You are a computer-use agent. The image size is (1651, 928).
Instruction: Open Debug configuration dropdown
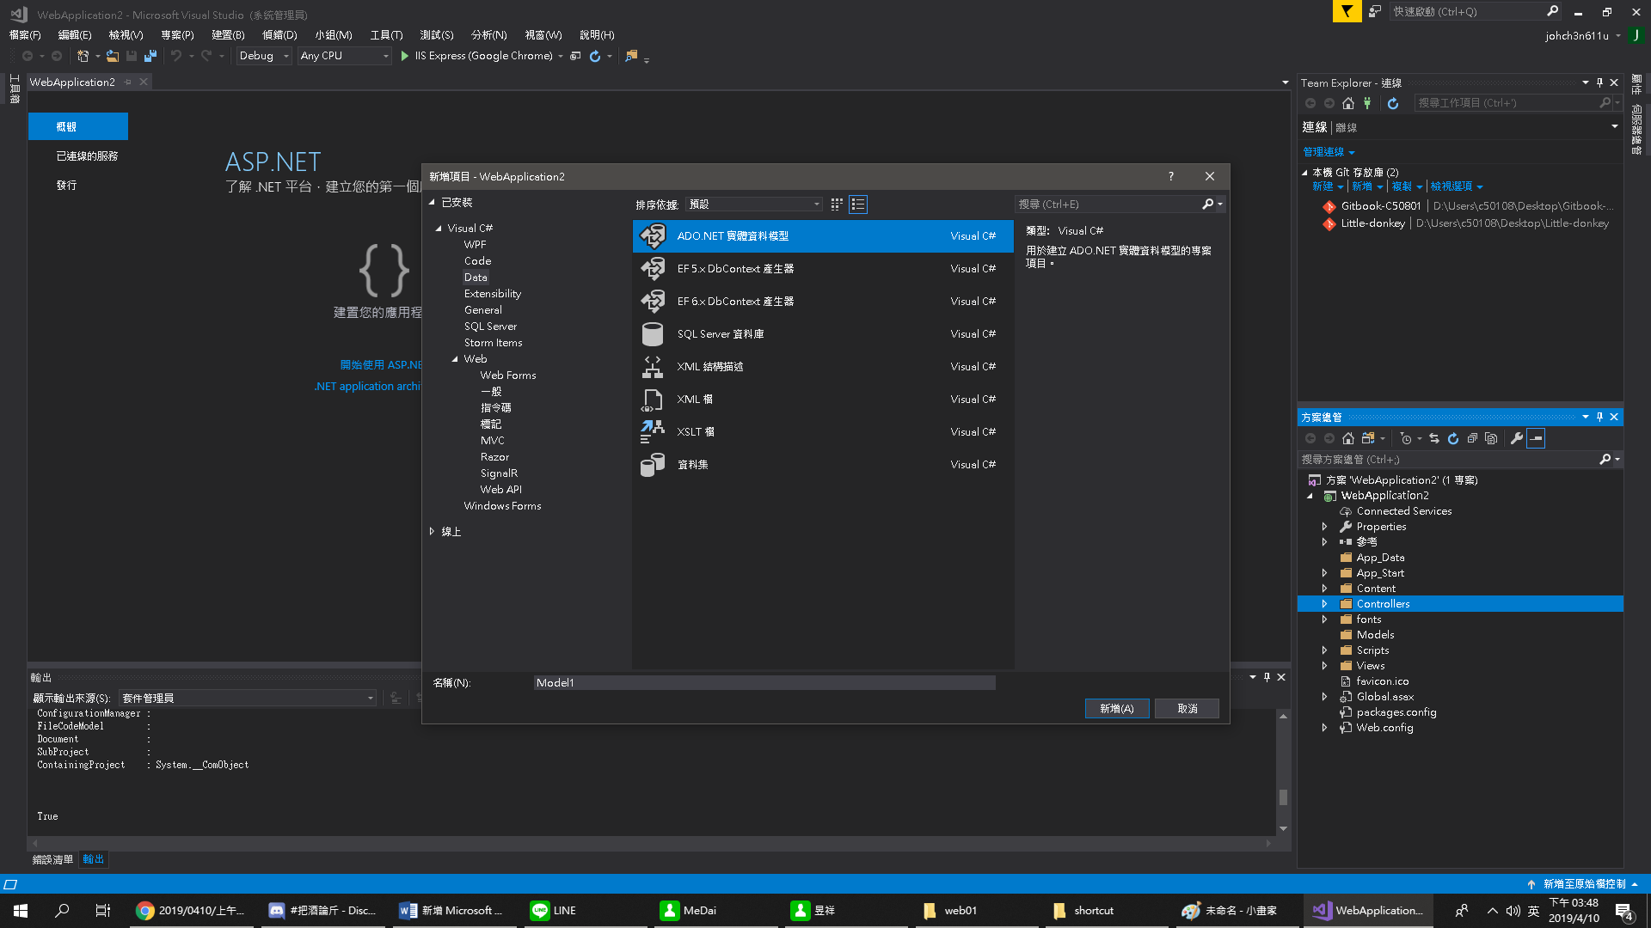(x=264, y=56)
